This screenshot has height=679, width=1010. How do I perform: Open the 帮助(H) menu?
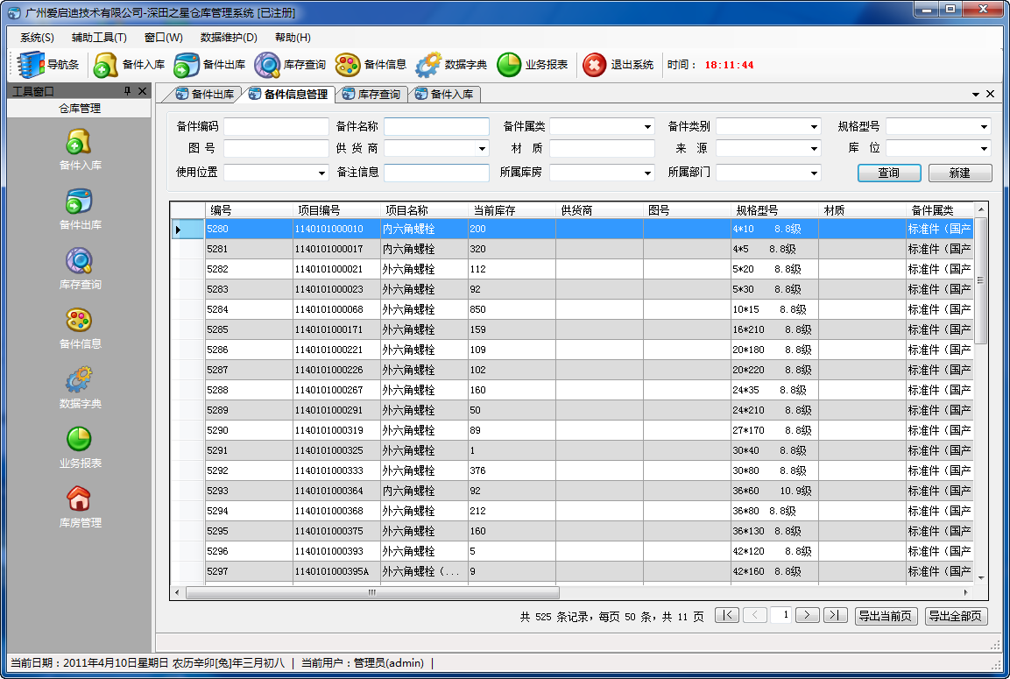pos(293,38)
